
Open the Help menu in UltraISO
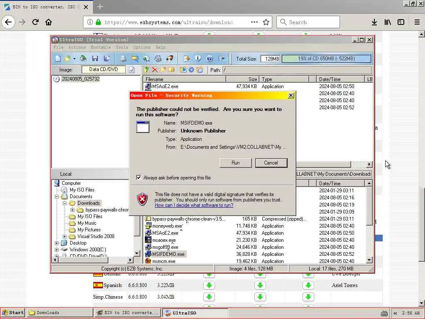tap(161, 47)
